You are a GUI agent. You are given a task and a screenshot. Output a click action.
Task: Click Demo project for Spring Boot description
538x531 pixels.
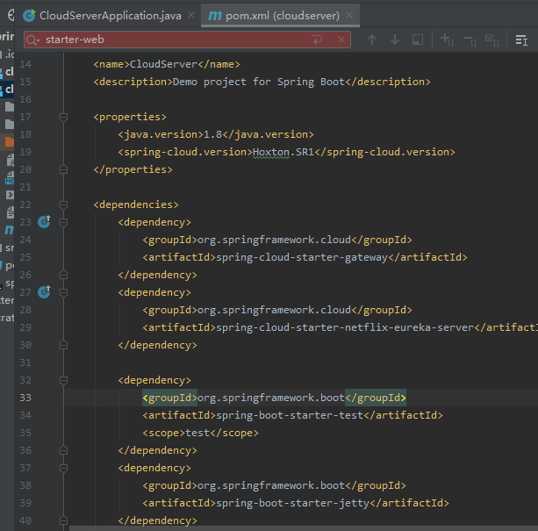(259, 82)
